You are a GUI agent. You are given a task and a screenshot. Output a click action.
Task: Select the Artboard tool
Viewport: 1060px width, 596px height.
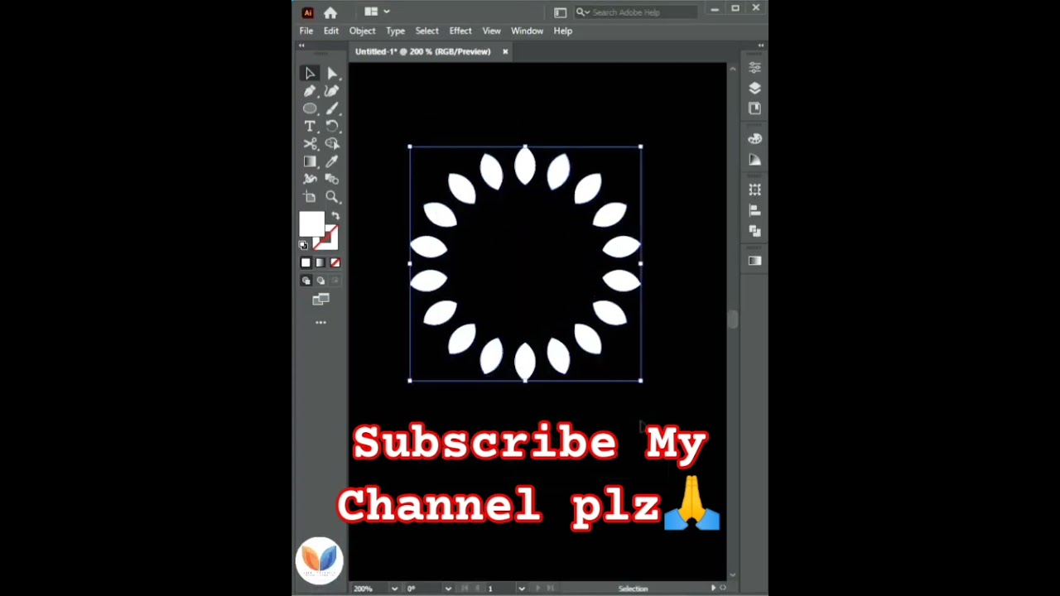310,197
